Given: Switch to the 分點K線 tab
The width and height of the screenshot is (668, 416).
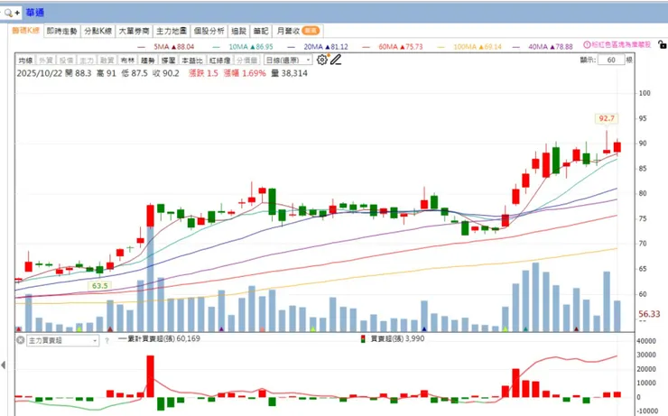Looking at the screenshot, I should tap(97, 31).
